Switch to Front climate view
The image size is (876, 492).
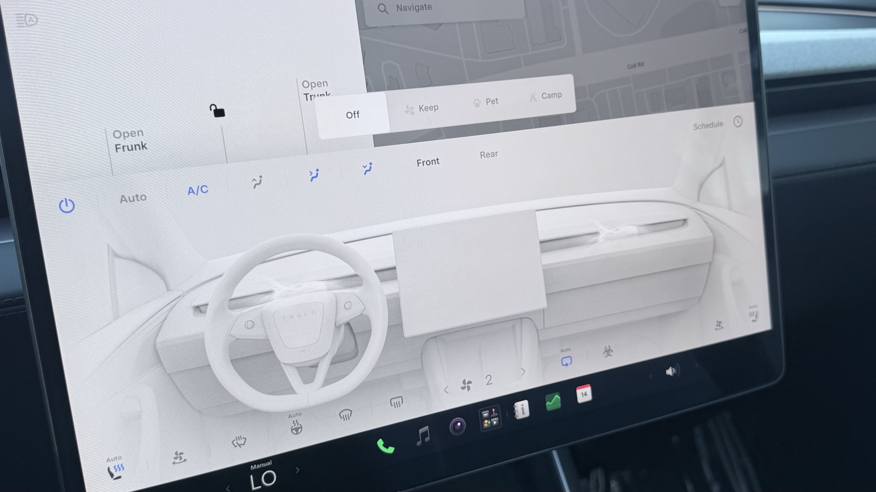point(428,162)
